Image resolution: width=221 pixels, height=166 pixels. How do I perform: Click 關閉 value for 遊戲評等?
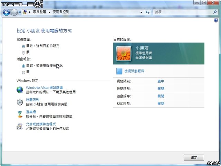(161, 96)
